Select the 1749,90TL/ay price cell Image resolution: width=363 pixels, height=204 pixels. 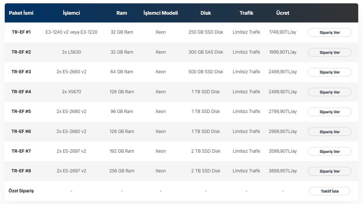283,32
